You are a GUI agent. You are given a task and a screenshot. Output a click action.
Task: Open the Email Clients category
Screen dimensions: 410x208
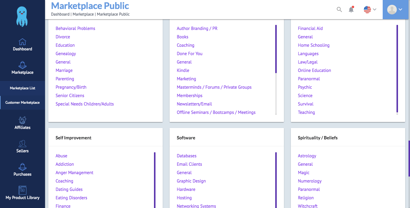point(189,164)
